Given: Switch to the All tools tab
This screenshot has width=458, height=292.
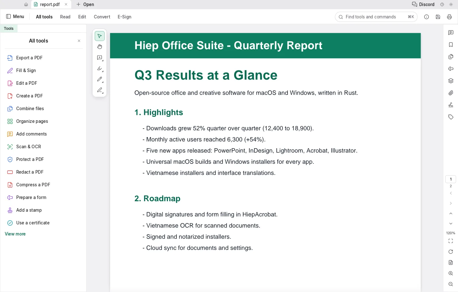Looking at the screenshot, I should pyautogui.click(x=44, y=17).
